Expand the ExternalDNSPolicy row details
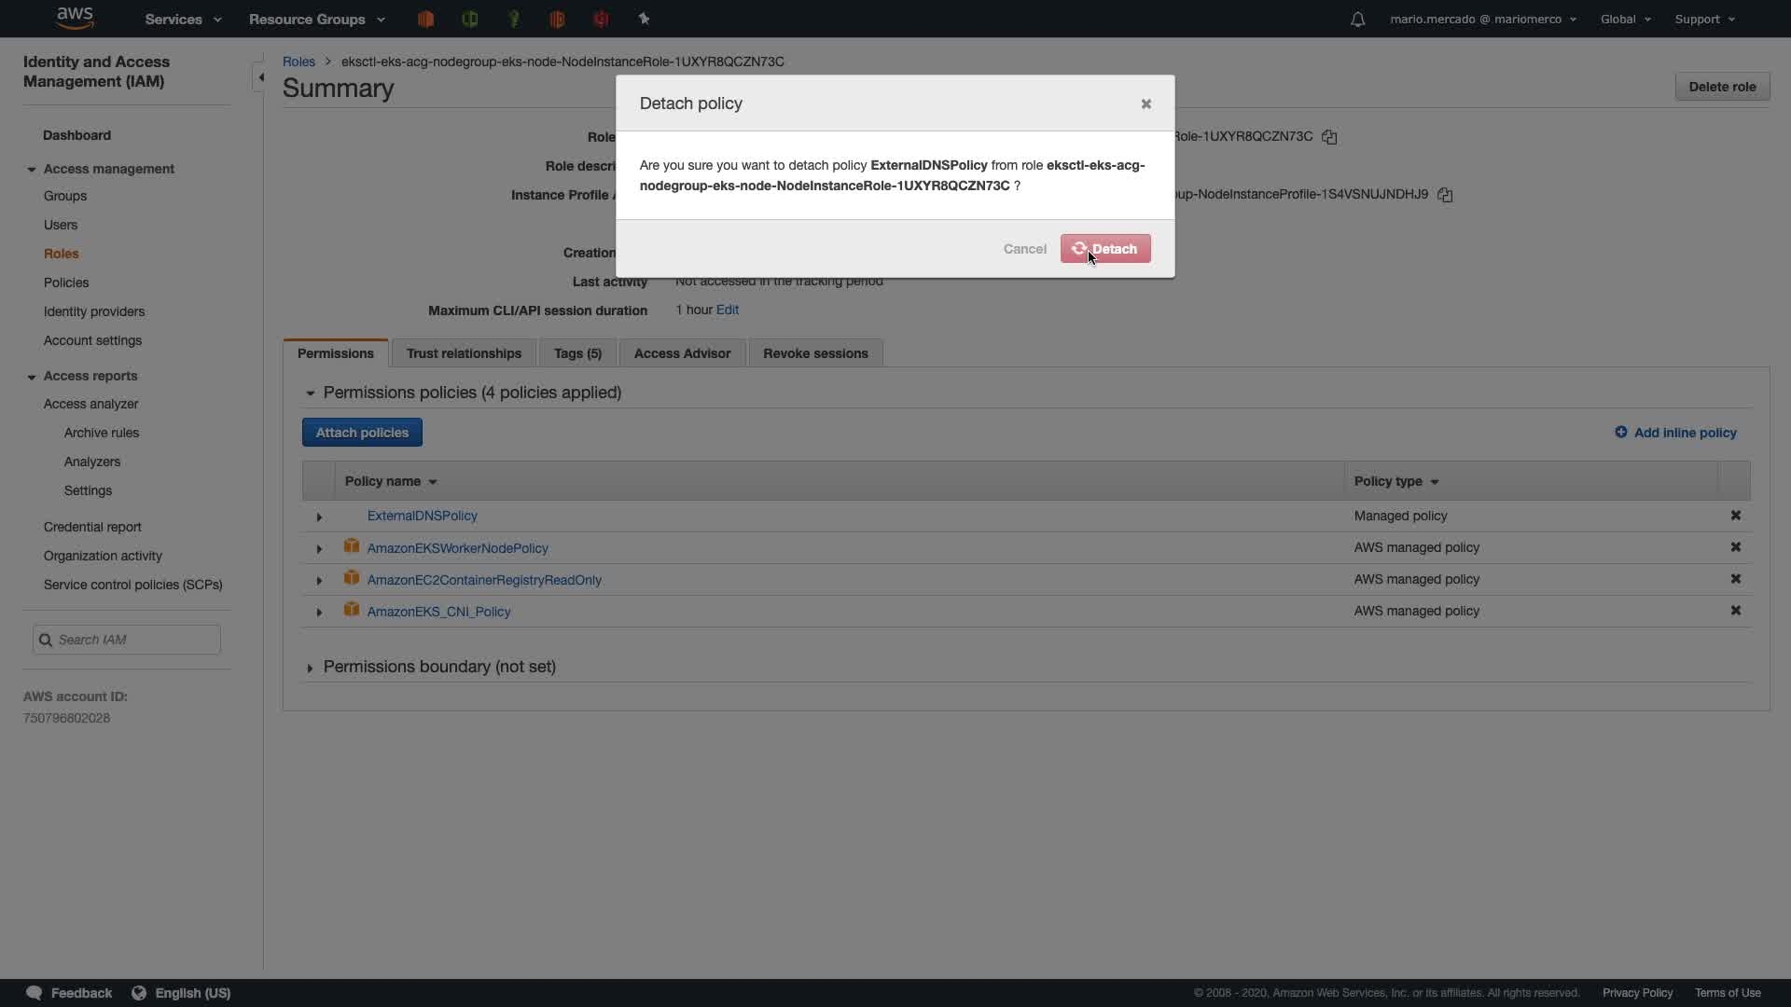Screen dimensions: 1791x1007 [319, 517]
